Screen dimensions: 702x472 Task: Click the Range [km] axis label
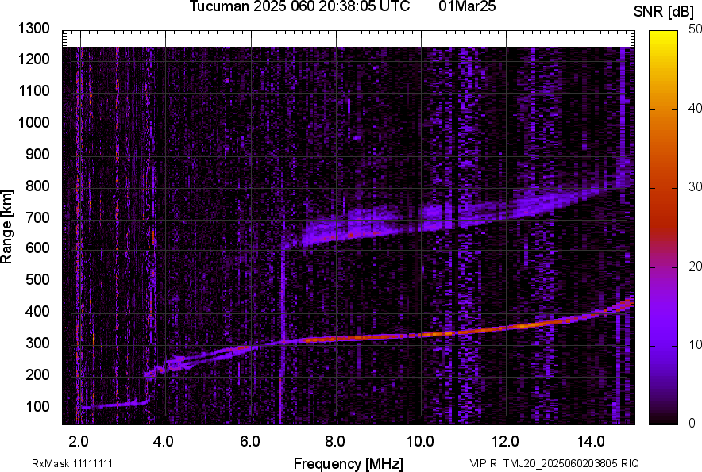pyautogui.click(x=7, y=230)
